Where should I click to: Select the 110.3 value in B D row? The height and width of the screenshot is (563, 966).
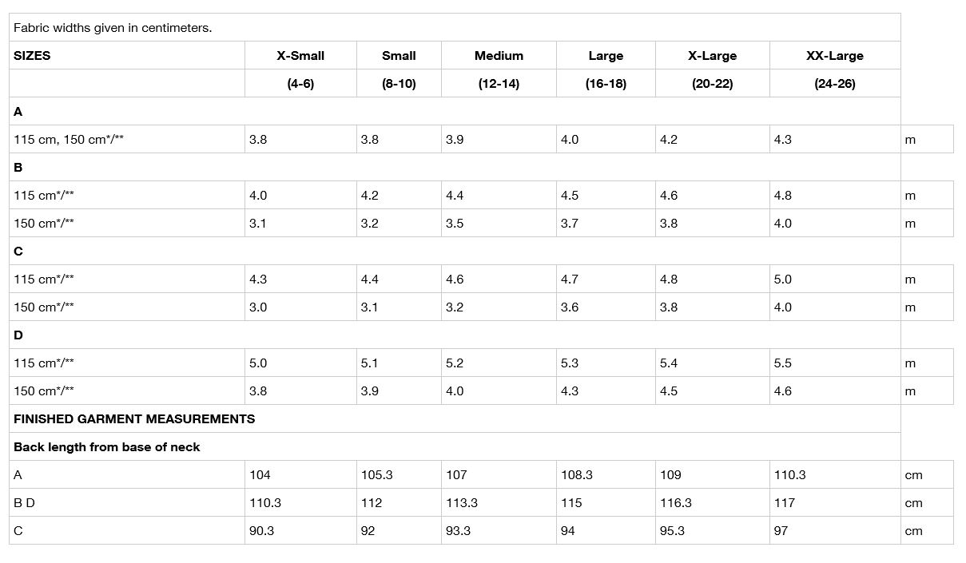[264, 503]
